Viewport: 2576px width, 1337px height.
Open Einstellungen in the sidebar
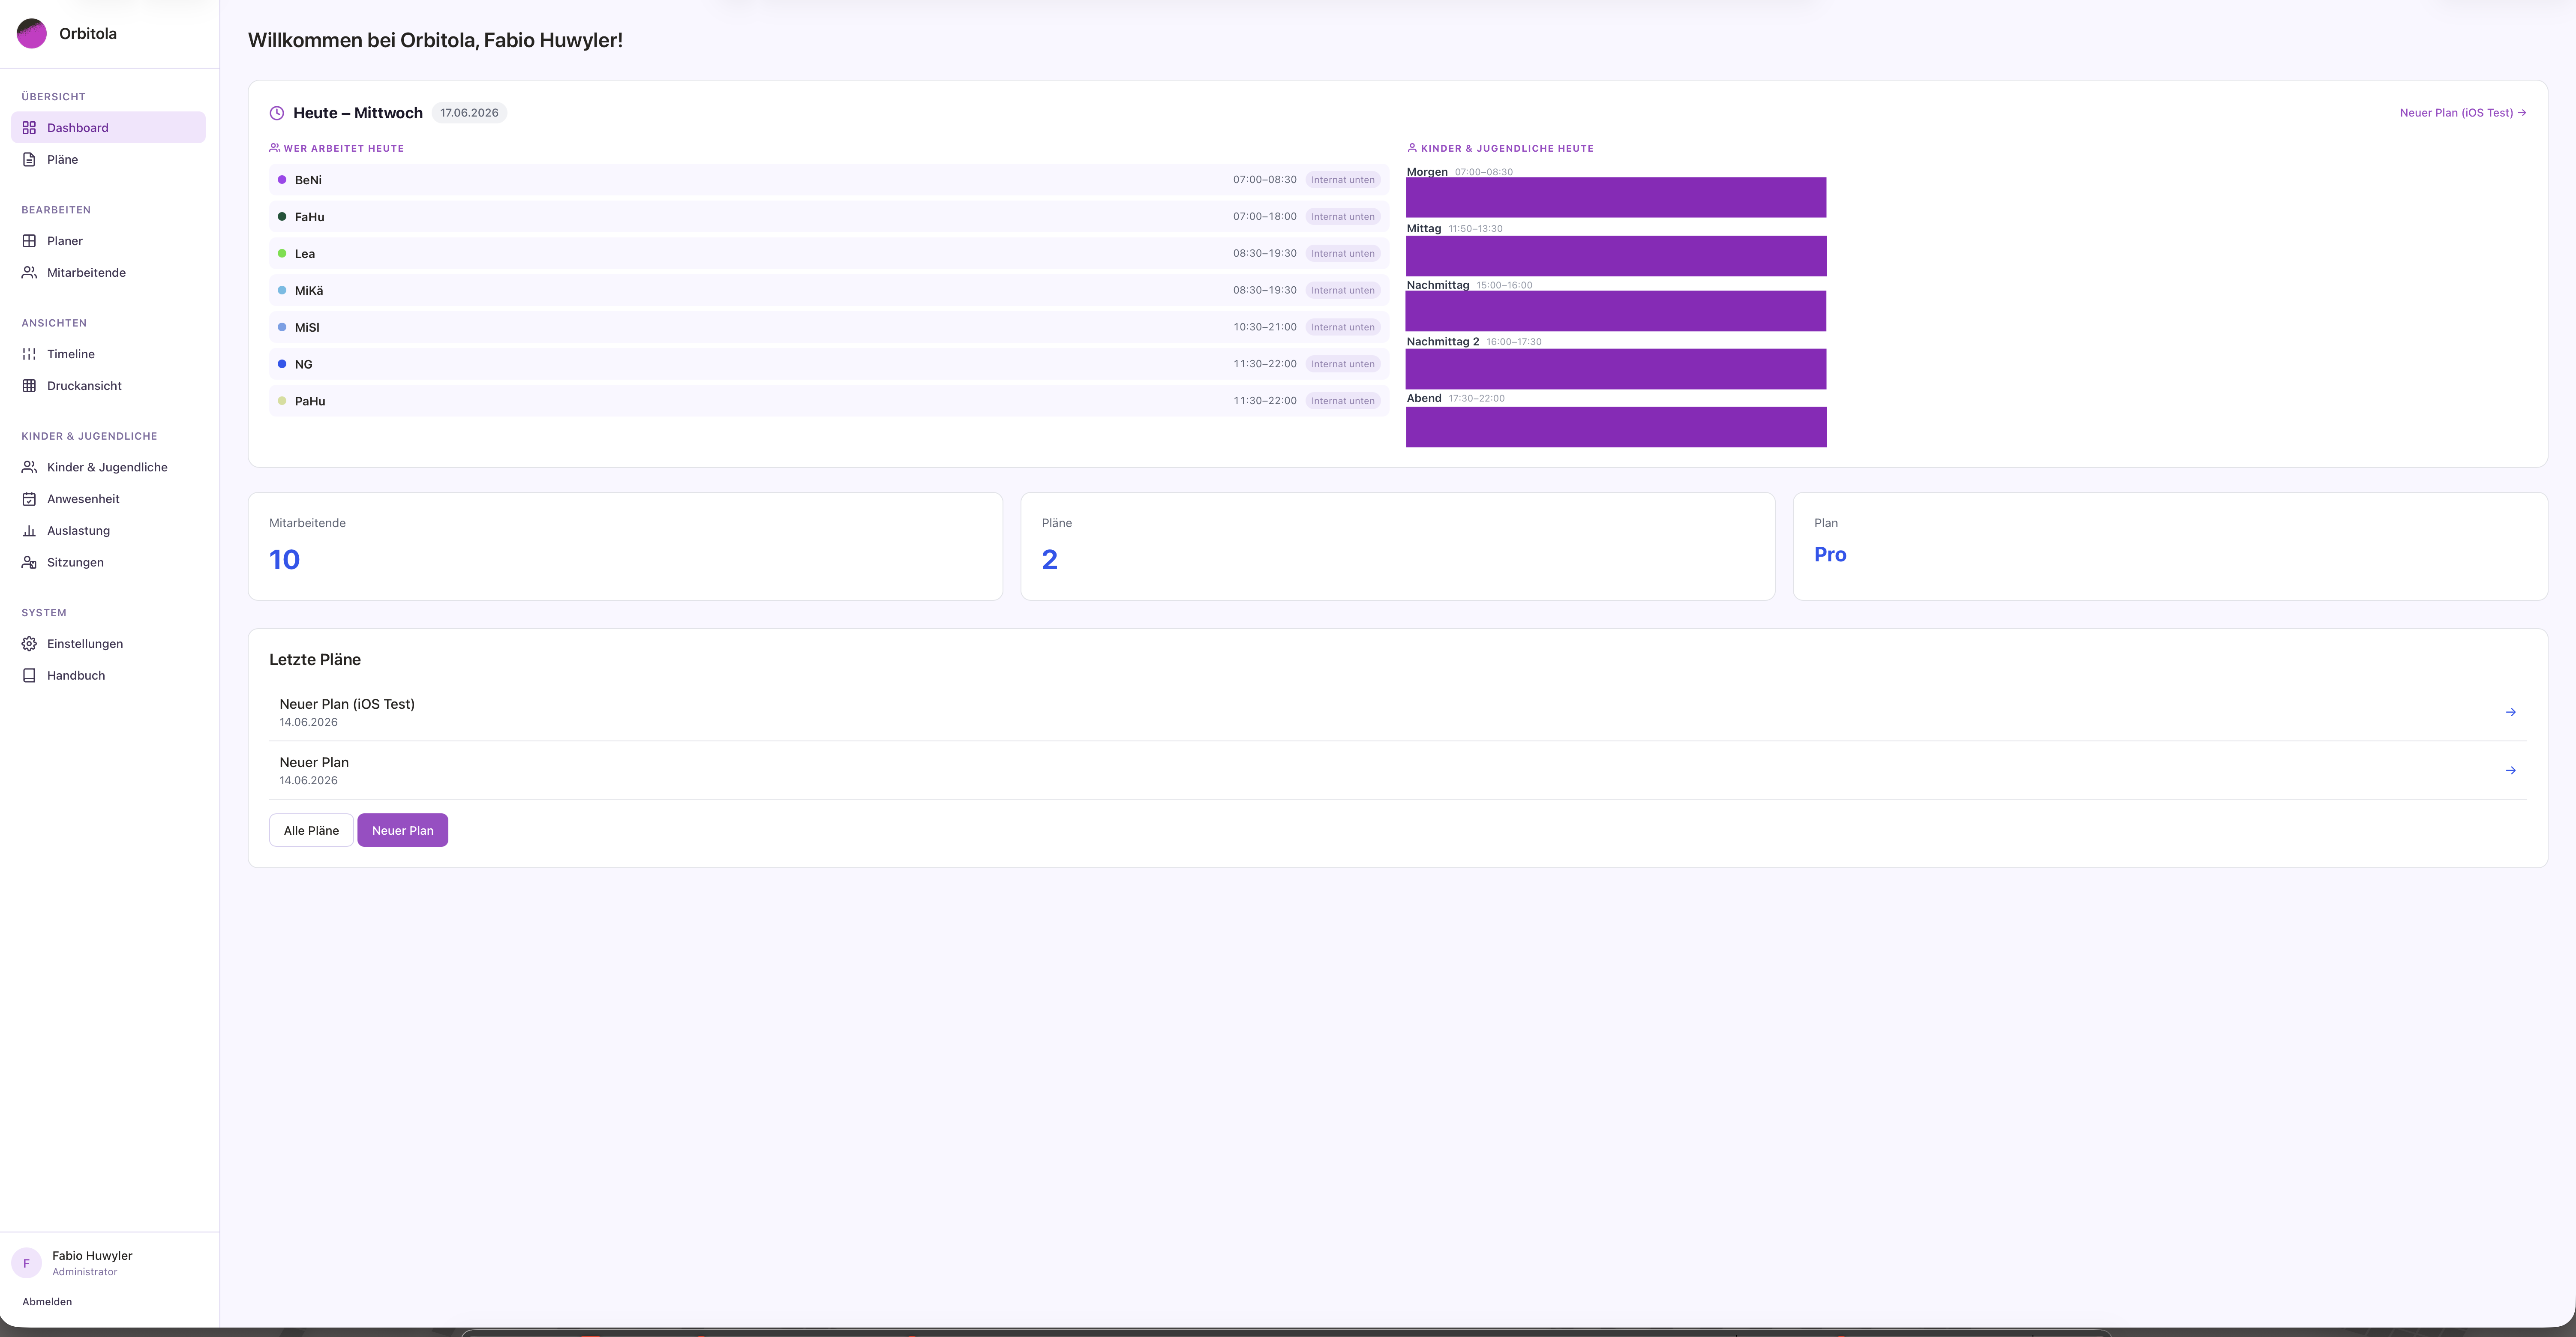[108, 644]
